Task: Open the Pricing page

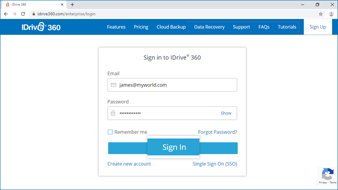Action: coord(141,27)
